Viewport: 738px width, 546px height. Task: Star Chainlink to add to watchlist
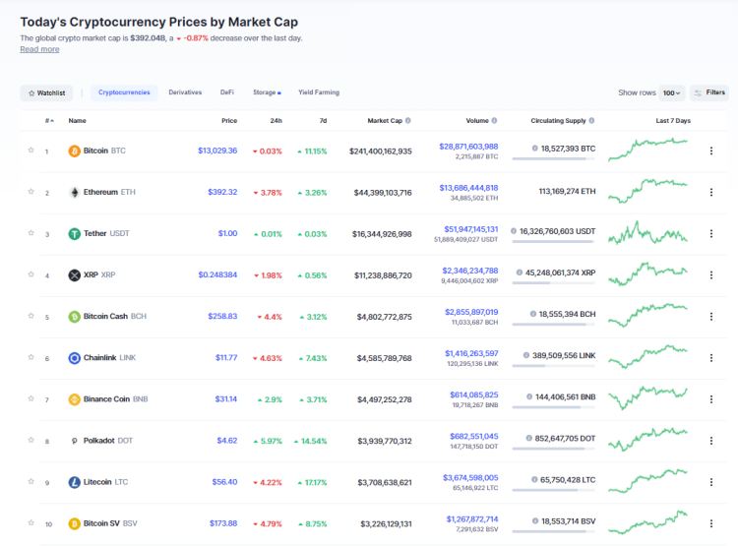(31, 357)
